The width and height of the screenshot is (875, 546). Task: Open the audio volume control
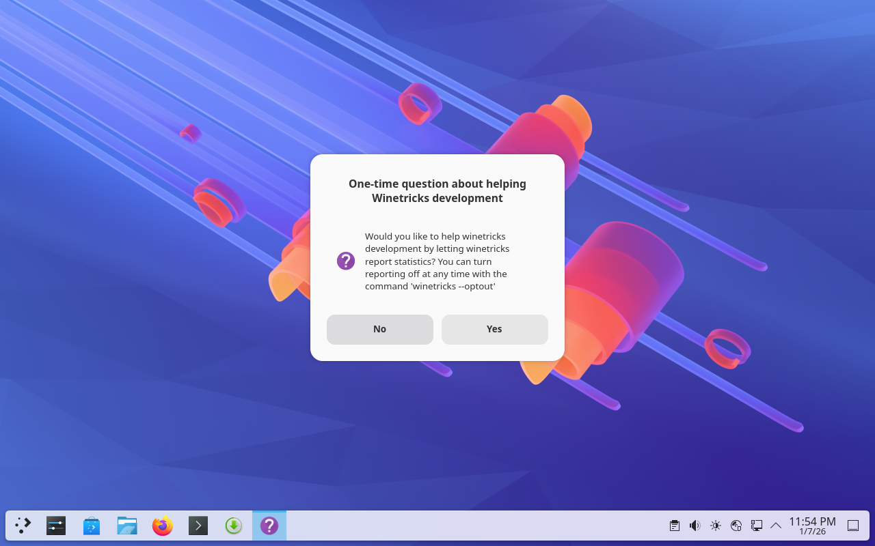(x=695, y=526)
